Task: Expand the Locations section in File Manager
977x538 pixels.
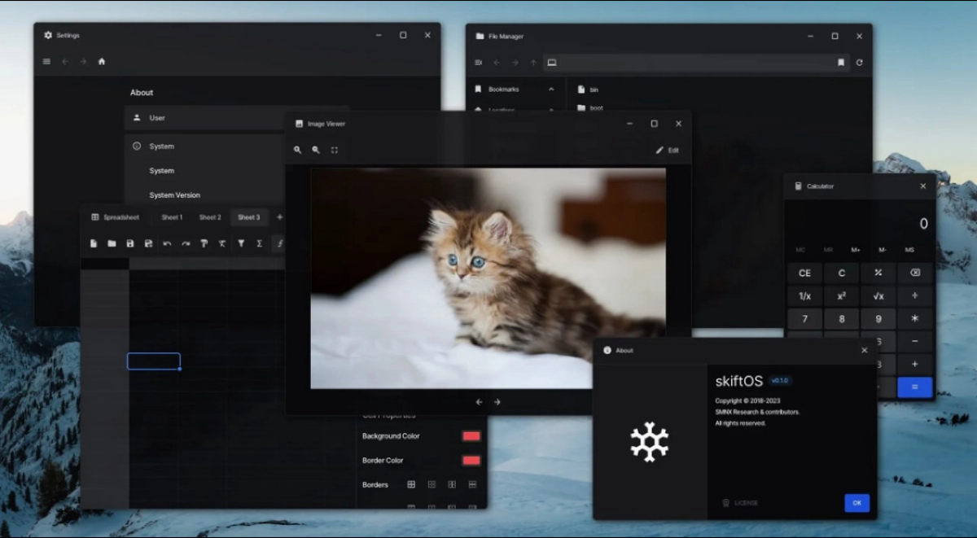Action: coord(551,108)
